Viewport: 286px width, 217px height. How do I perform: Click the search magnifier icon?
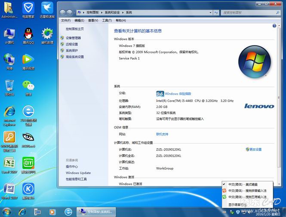coord(277,12)
